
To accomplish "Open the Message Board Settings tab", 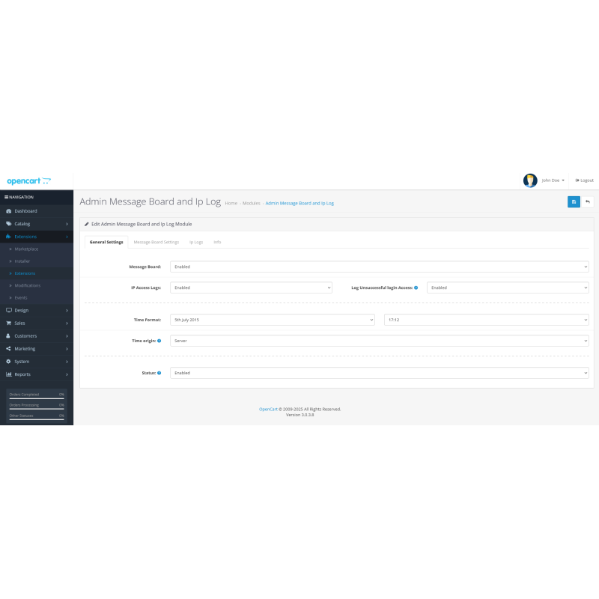I will 157,242.
